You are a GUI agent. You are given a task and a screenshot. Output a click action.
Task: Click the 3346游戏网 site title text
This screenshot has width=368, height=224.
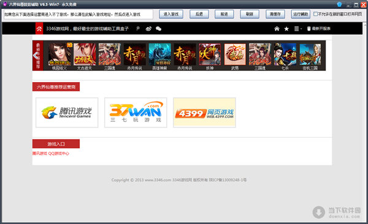pyautogui.click(x=87, y=29)
